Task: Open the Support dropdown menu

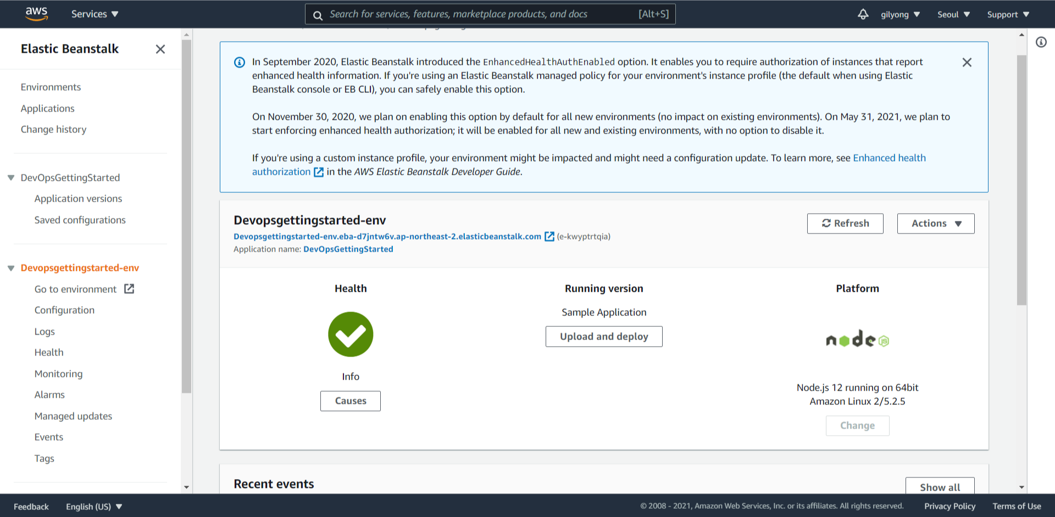Action: click(1008, 14)
